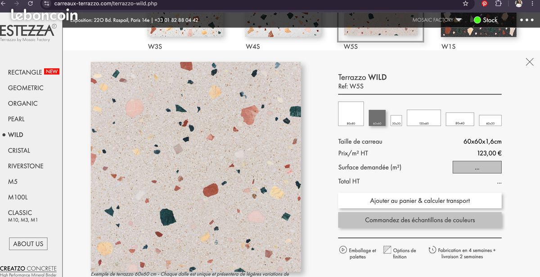Open the RIVERSTONE collection
This screenshot has width=540, height=277.
click(x=26, y=166)
